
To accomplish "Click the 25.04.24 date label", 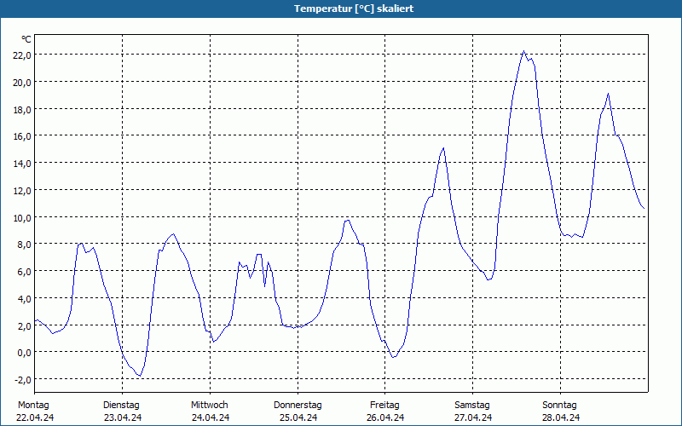I will [x=298, y=417].
